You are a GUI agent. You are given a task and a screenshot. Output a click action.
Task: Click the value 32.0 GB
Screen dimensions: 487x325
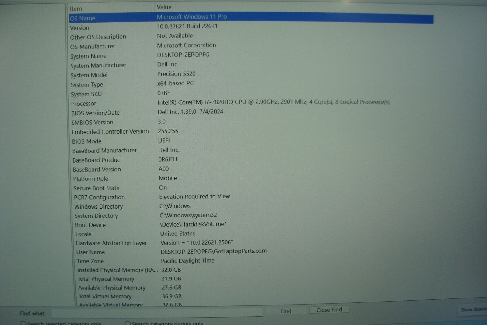point(171,270)
